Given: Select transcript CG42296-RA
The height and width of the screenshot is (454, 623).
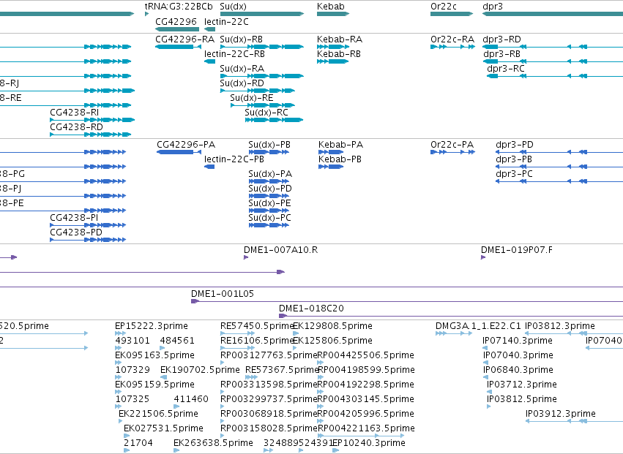Looking at the screenshot, I should pos(179,47).
